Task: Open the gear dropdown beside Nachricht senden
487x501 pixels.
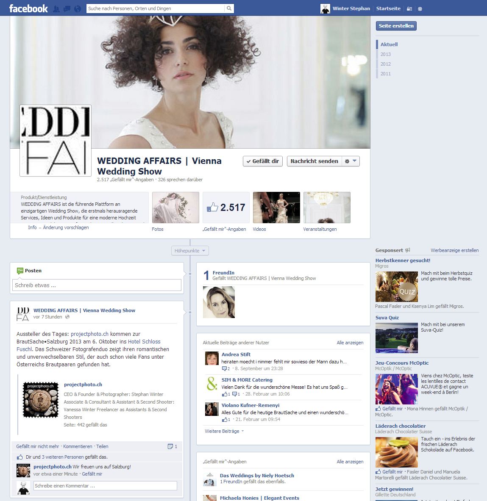Action: (x=351, y=161)
